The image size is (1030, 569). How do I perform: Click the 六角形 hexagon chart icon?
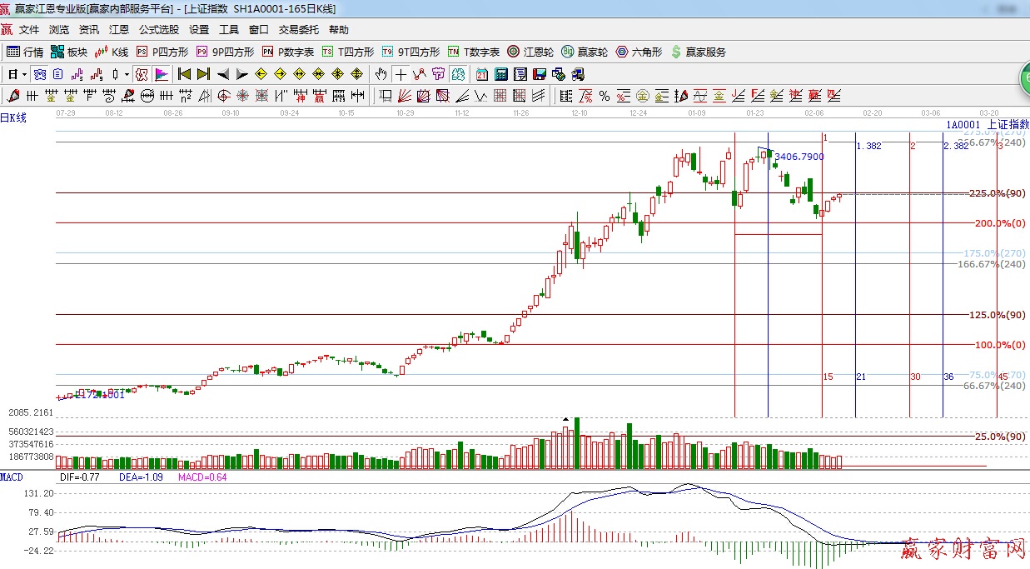(639, 52)
